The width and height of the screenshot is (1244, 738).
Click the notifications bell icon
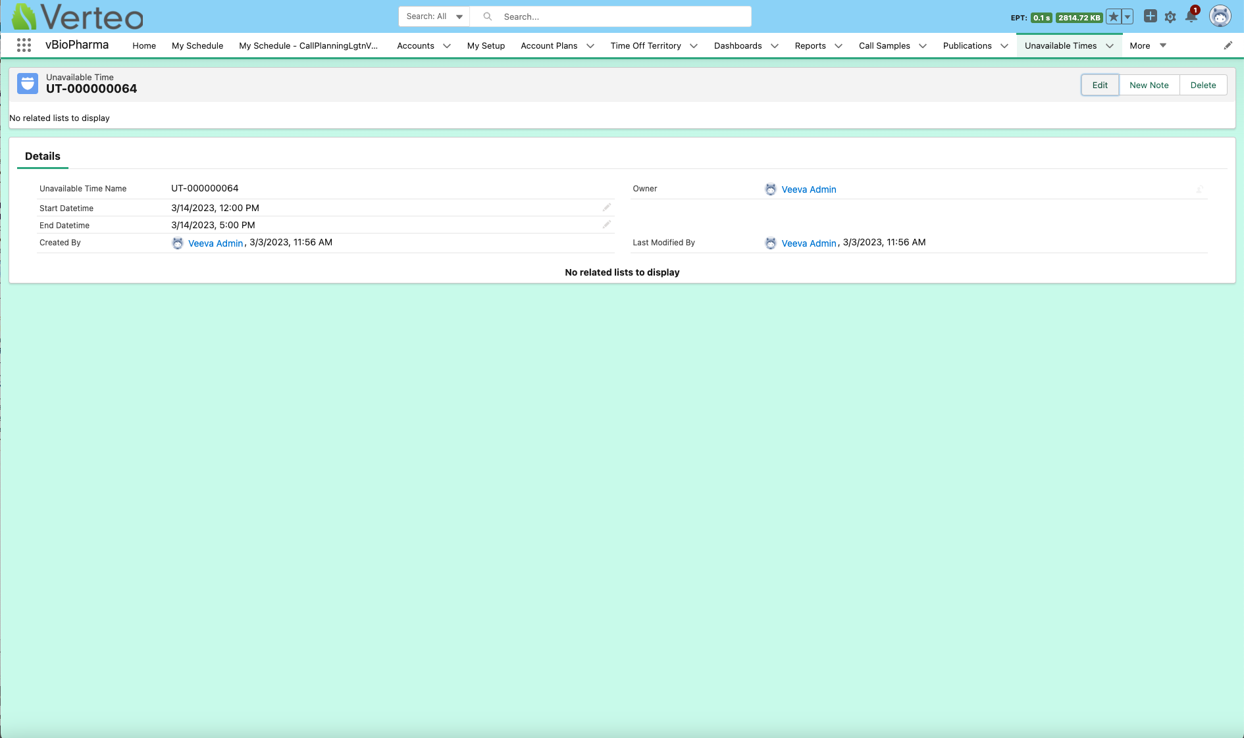[x=1191, y=17]
